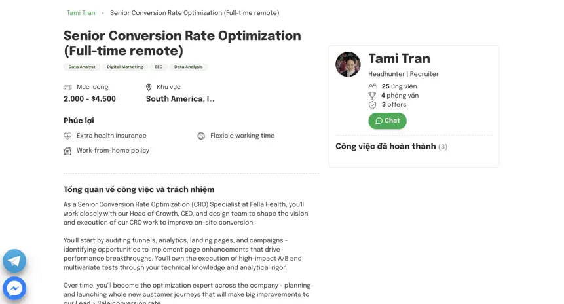Screen dimensions: 564x304
Task: Select the Digital Marketing tag
Action: pos(124,67)
